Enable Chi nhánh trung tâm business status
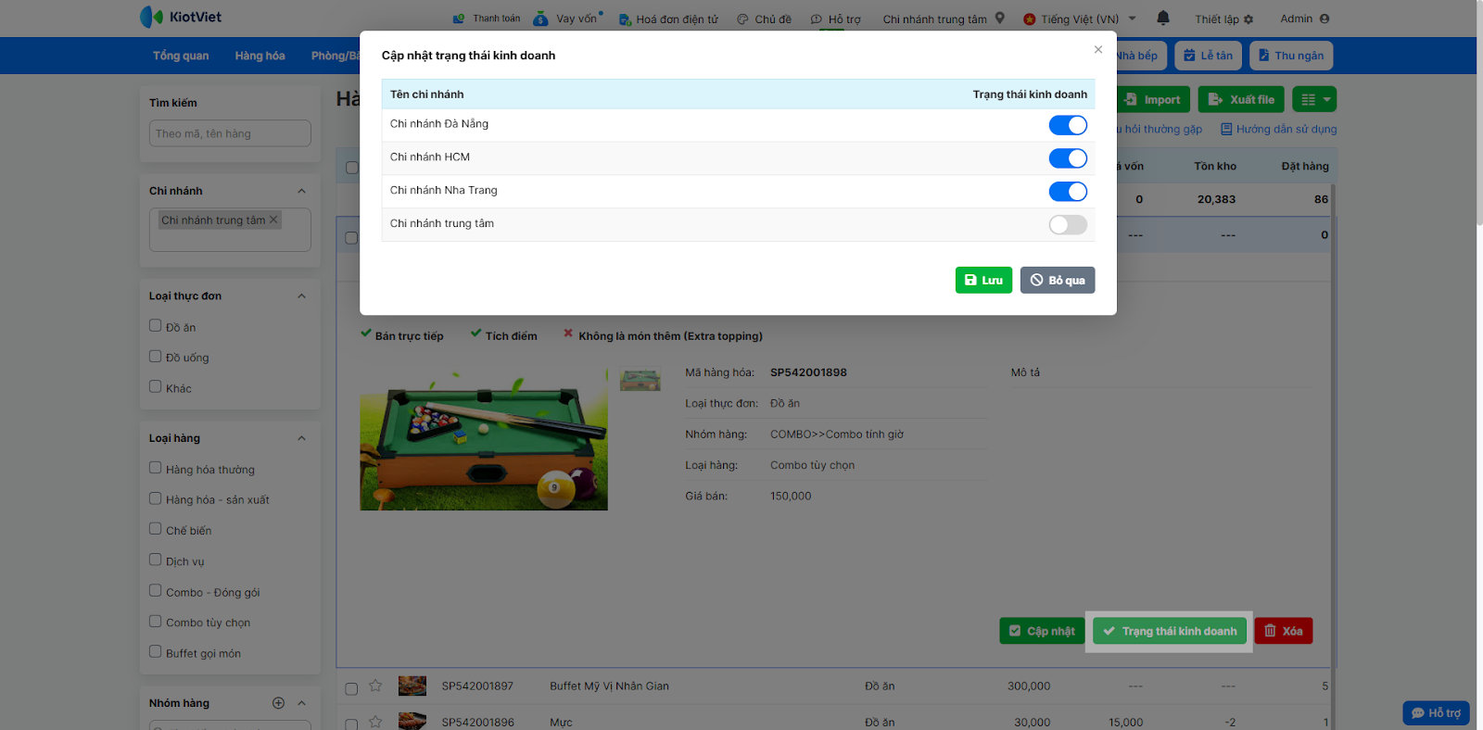This screenshot has width=1483, height=730. [1068, 225]
